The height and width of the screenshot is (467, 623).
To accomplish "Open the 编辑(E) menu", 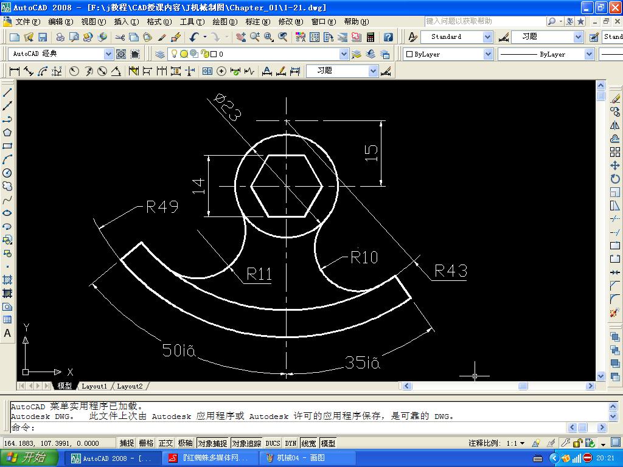I will [x=61, y=22].
